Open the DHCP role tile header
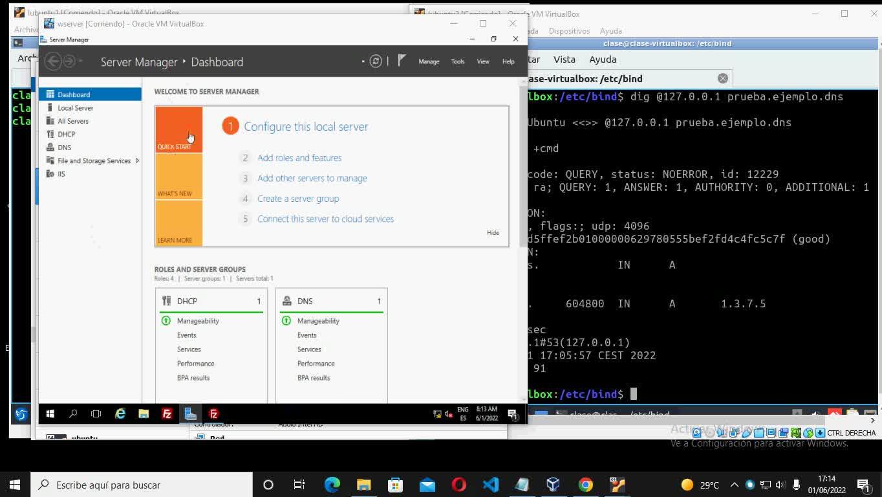 click(211, 301)
